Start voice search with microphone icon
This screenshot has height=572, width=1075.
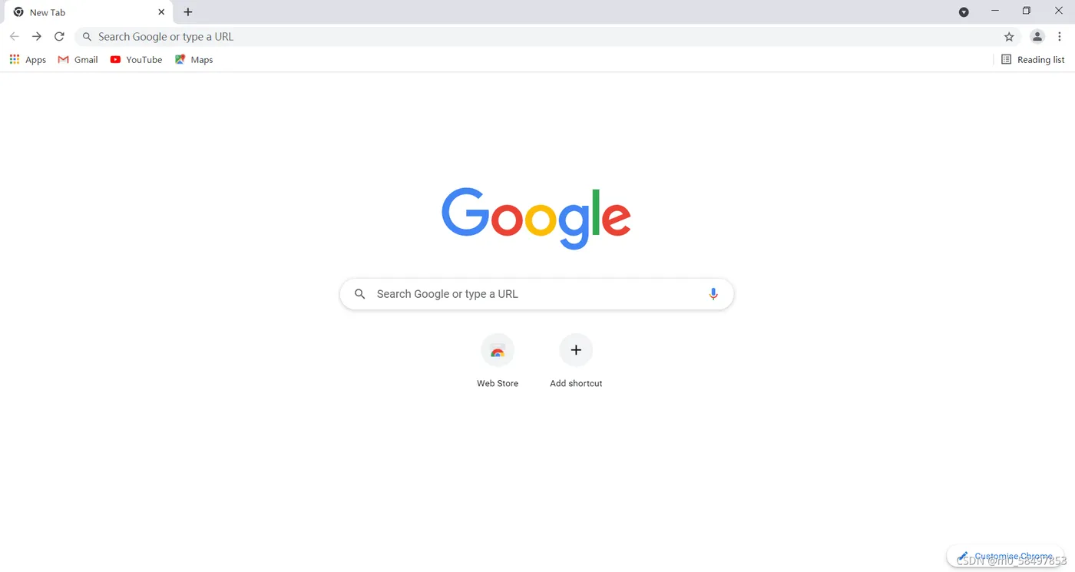coord(713,294)
